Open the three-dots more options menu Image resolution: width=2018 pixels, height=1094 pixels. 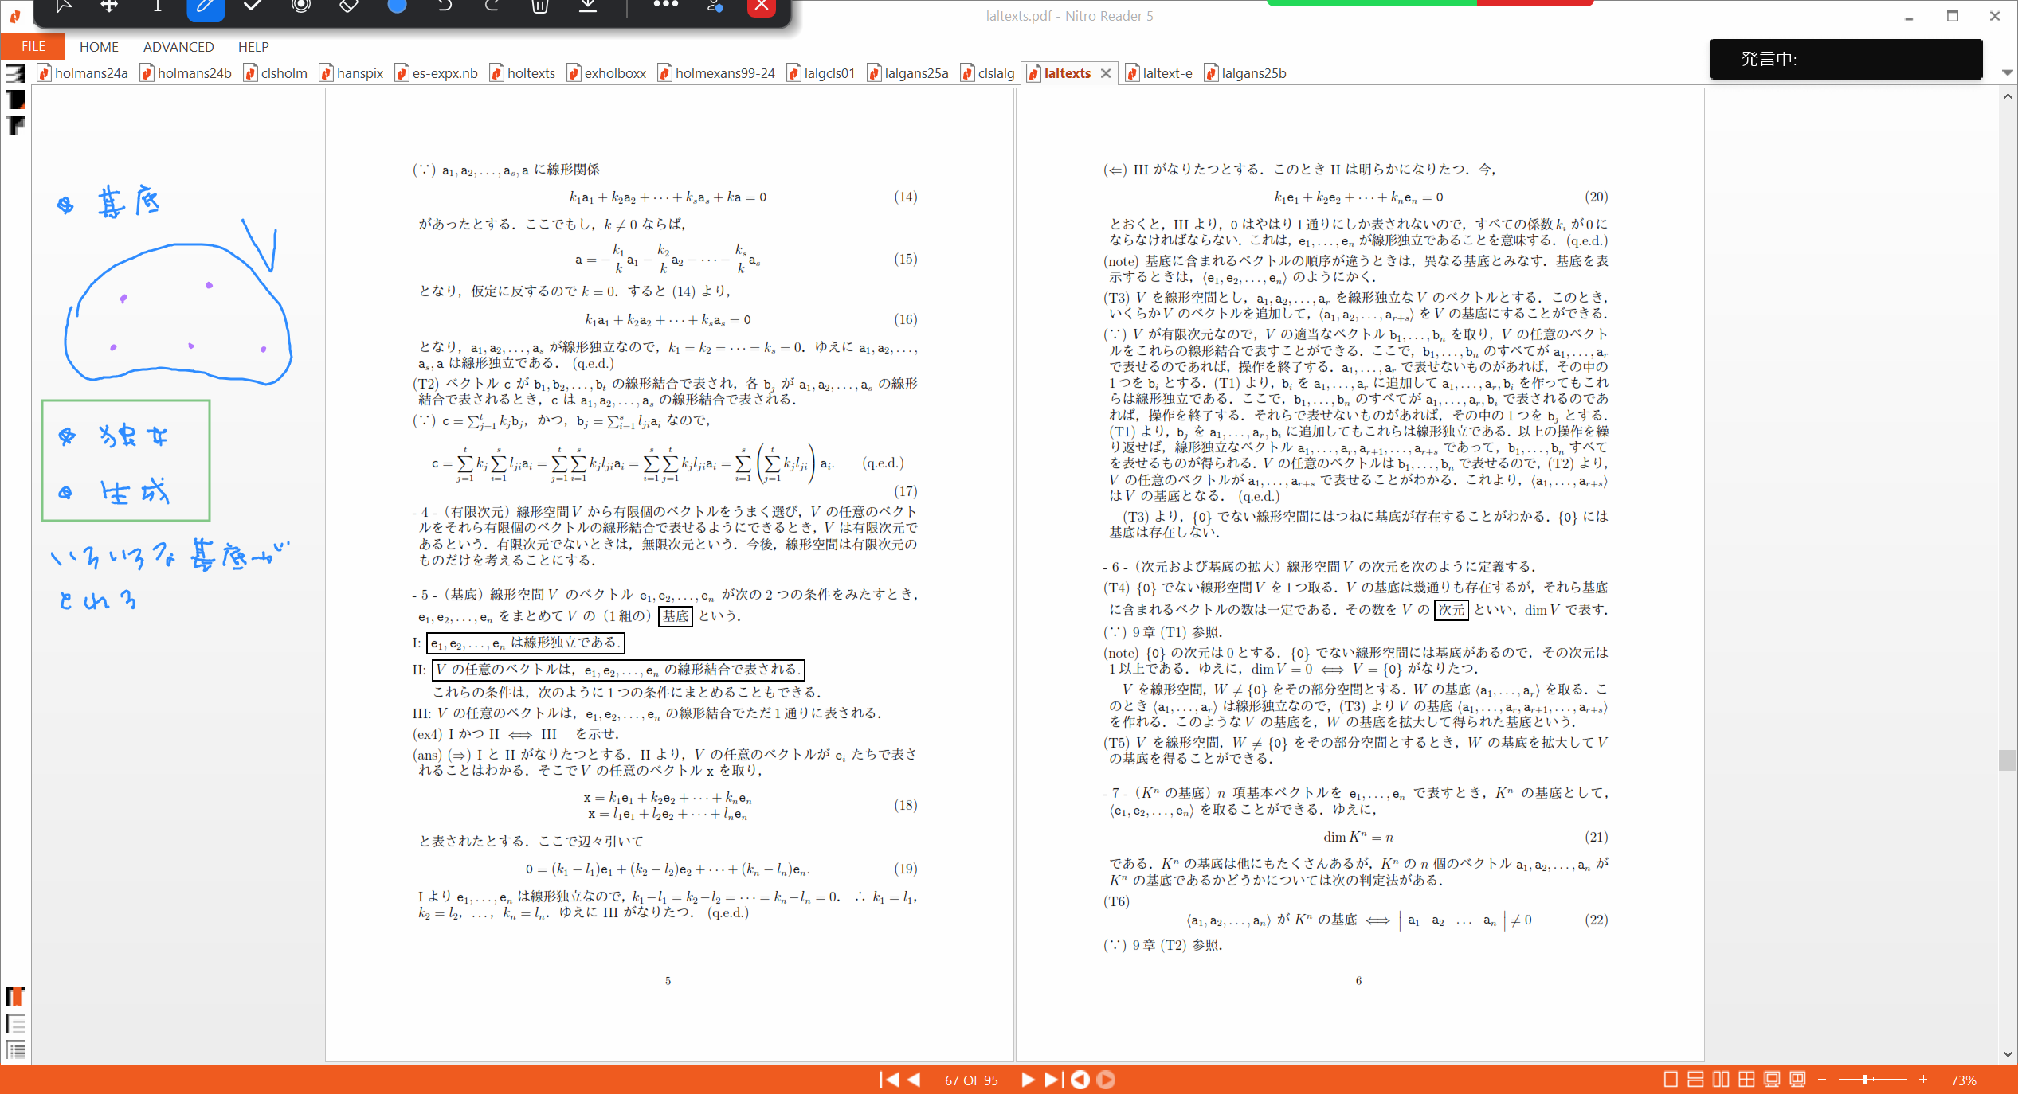pyautogui.click(x=665, y=5)
